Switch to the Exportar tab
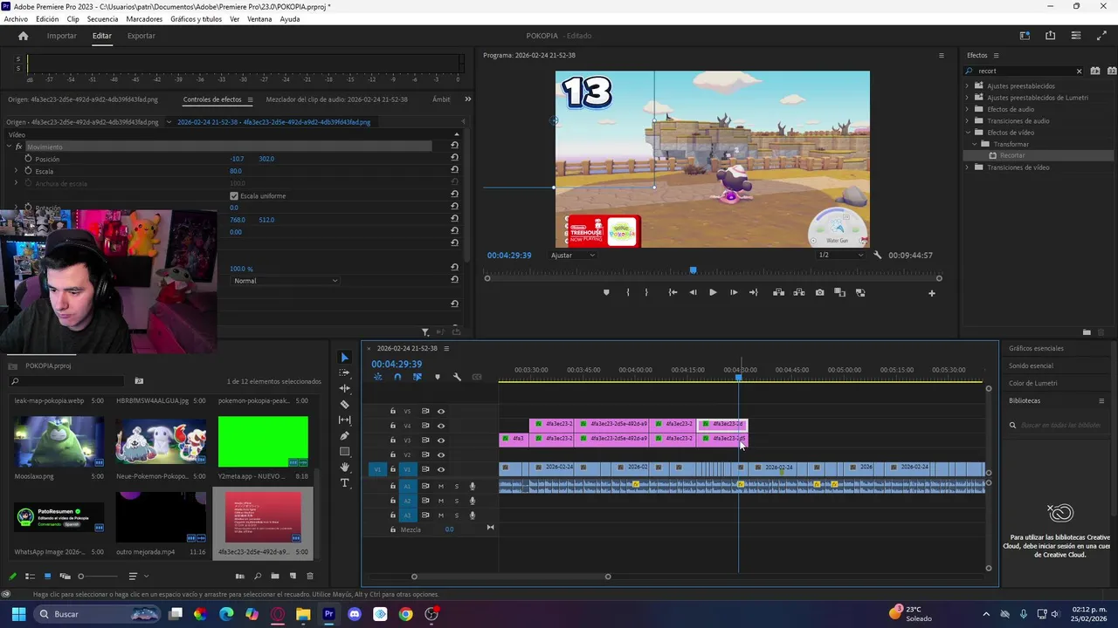The image size is (1118, 628). coord(141,36)
